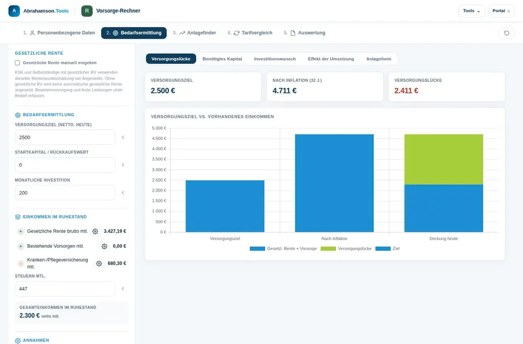Open the Portal button
Screen dimensions: 523x344
pyautogui.click(x=501, y=11)
